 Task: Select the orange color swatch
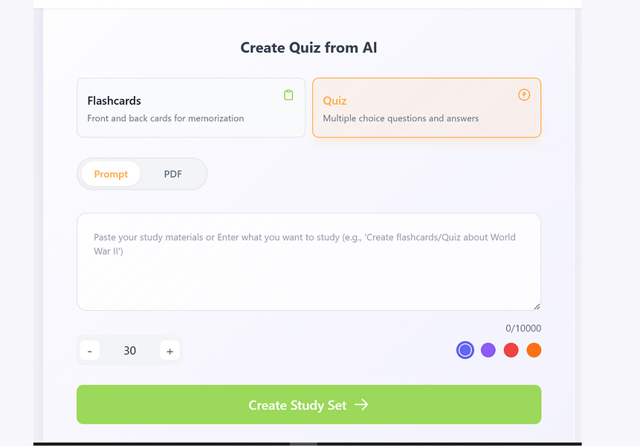pos(534,349)
